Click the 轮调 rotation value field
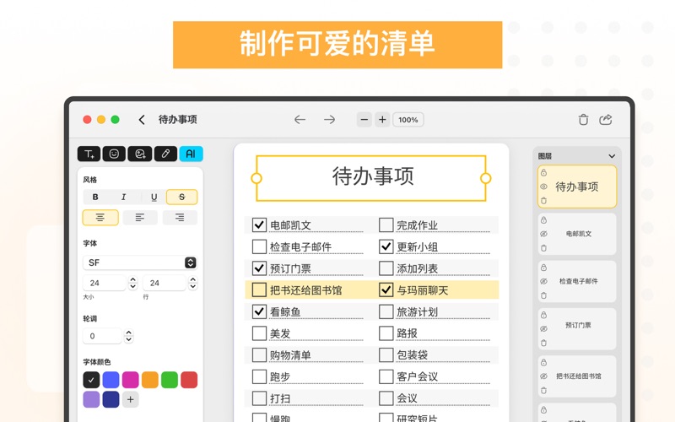675x422 pixels. tap(103, 336)
